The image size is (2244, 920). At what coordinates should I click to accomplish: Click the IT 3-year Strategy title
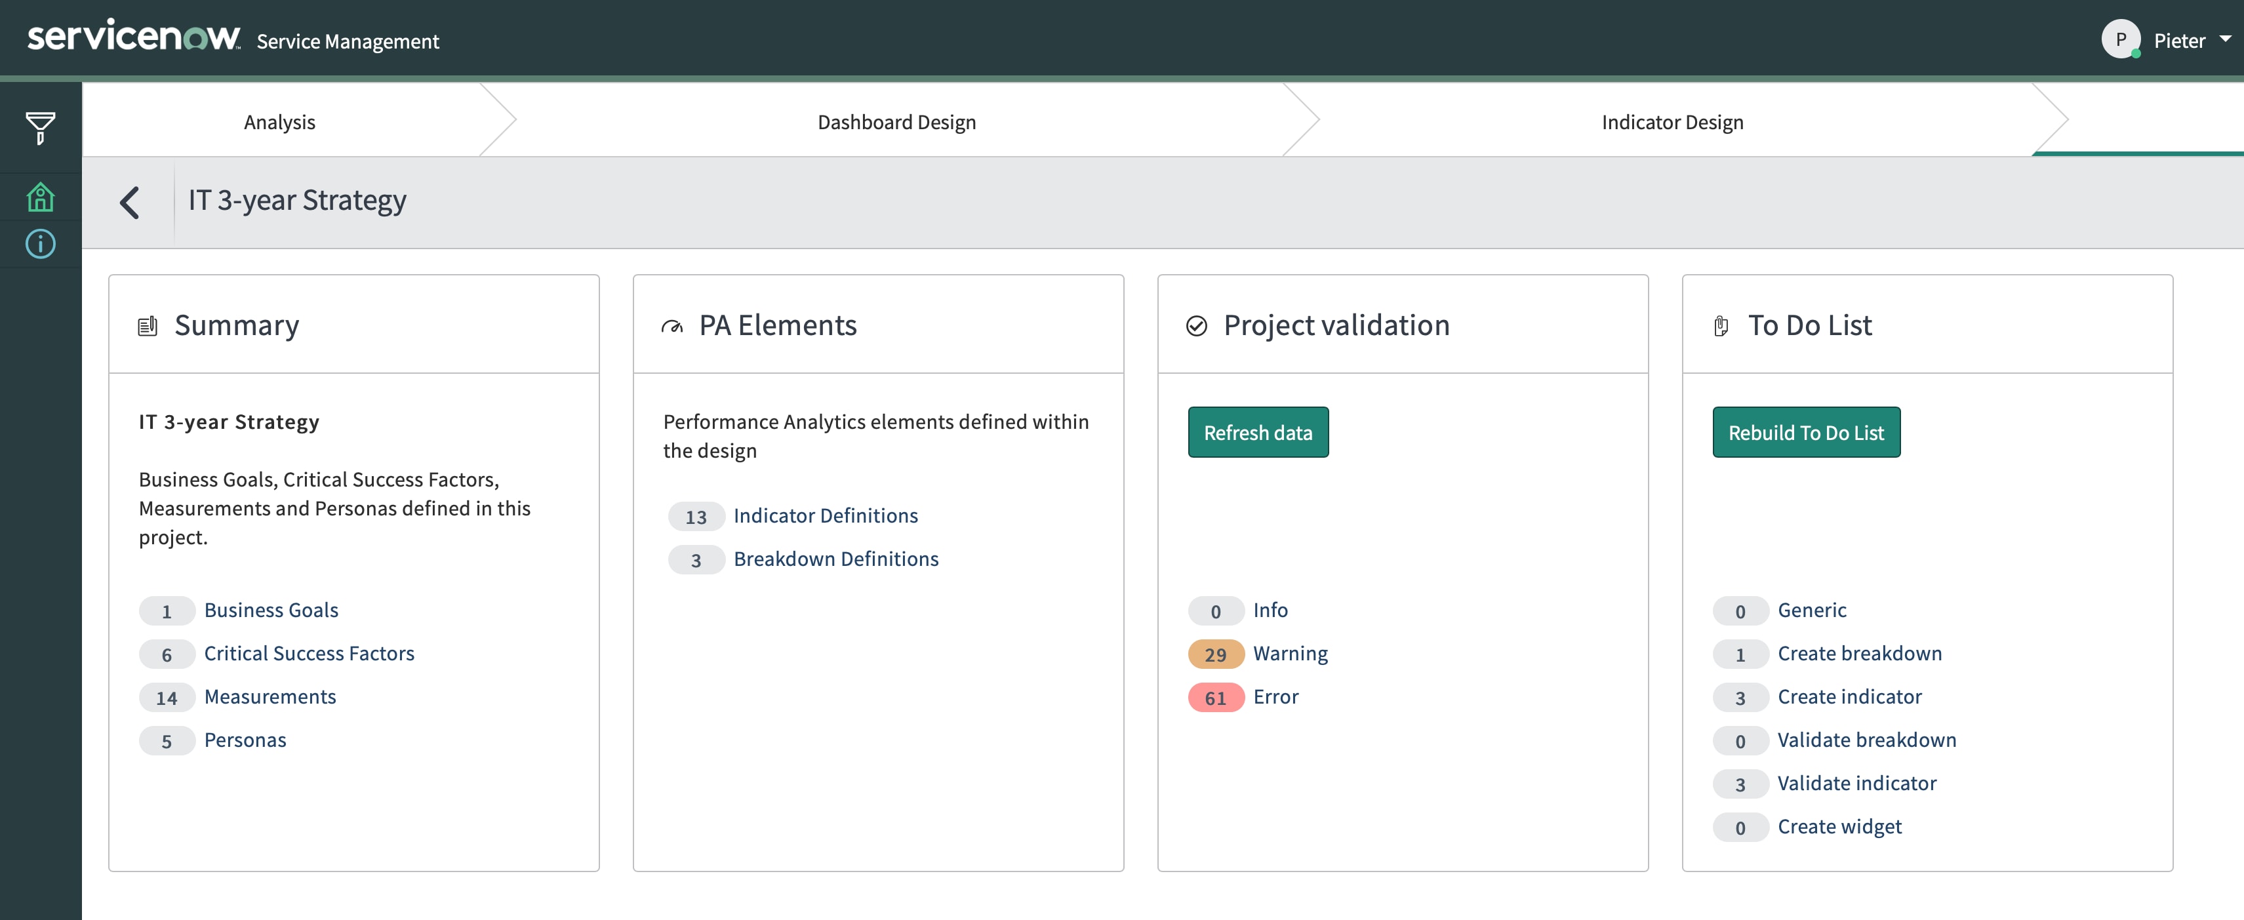[296, 199]
